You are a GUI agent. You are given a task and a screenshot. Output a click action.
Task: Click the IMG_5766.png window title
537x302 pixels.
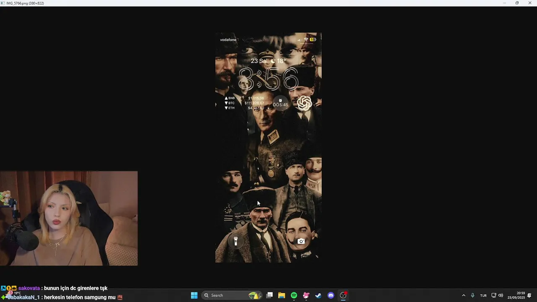point(25,3)
